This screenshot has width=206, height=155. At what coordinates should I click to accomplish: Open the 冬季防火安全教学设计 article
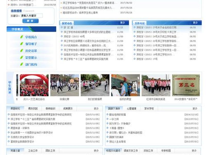tap(22, 137)
